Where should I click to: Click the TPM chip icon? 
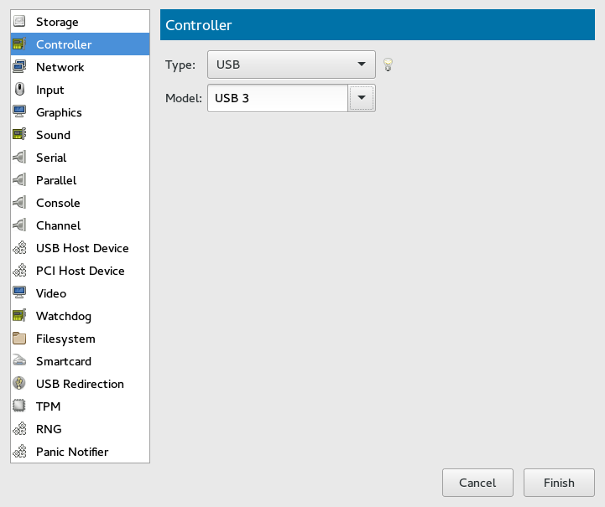click(20, 406)
